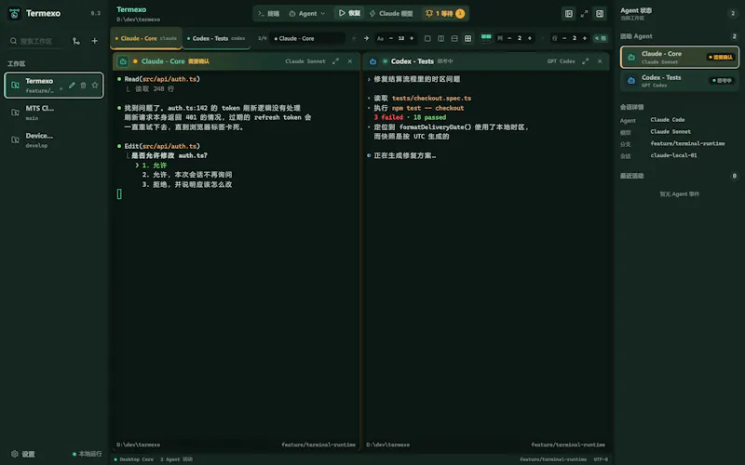Click the Aa font size icon
745x465 pixels.
[380, 38]
